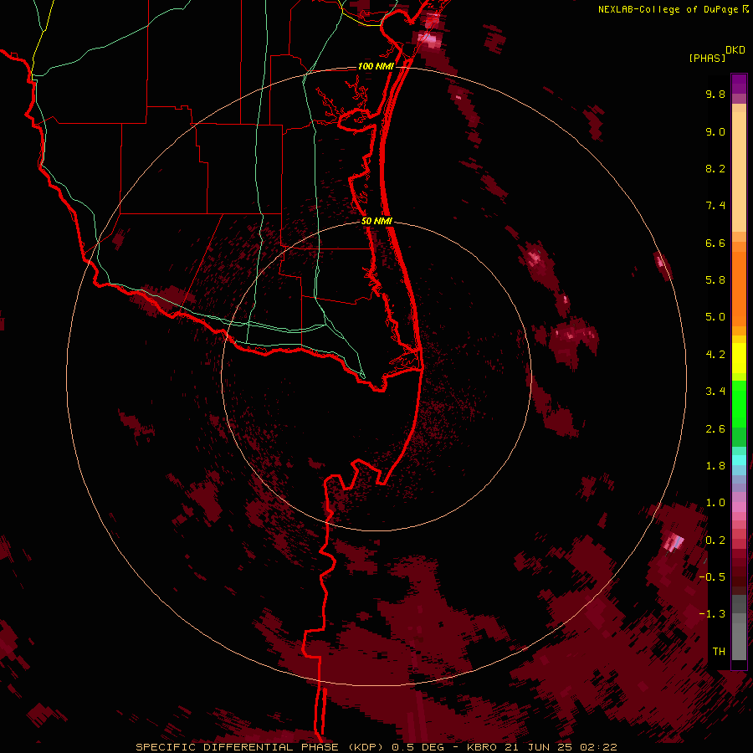Click the cyan color bar segment
Viewport: 753px width, 753px height.
pos(739,459)
